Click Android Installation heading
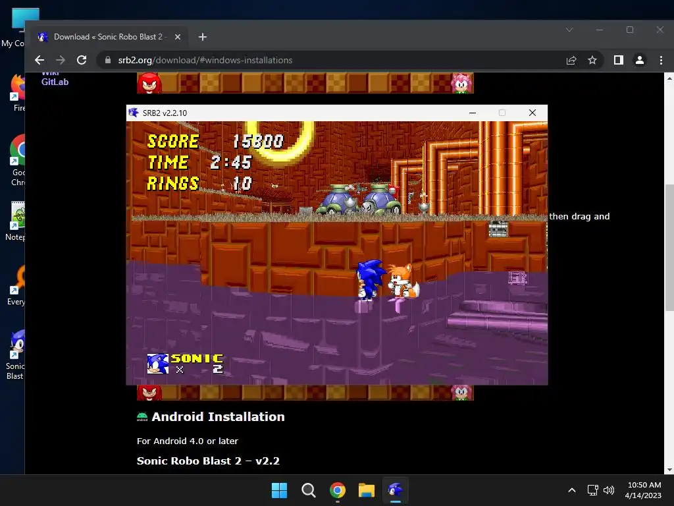This screenshot has height=506, width=674. [x=218, y=417]
